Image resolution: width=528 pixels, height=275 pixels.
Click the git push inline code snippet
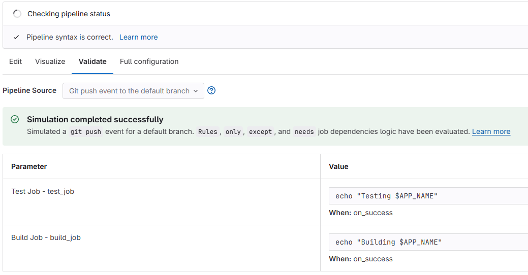point(86,132)
